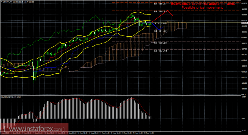Click the S1 111.02 support level label
The image size is (248, 135).
[160, 31]
